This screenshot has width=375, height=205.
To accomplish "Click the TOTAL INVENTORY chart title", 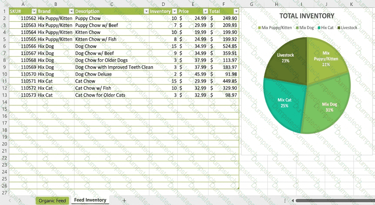I will pyautogui.click(x=307, y=16).
